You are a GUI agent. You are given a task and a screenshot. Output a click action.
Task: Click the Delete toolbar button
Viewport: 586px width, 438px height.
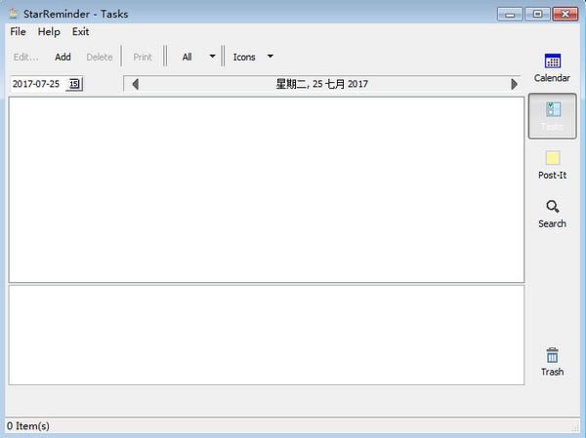coord(100,57)
